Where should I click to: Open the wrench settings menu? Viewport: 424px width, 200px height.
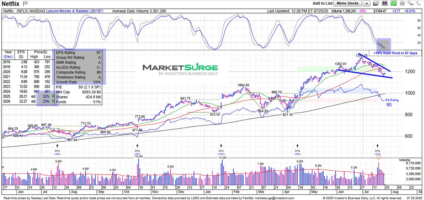tap(410, 4)
